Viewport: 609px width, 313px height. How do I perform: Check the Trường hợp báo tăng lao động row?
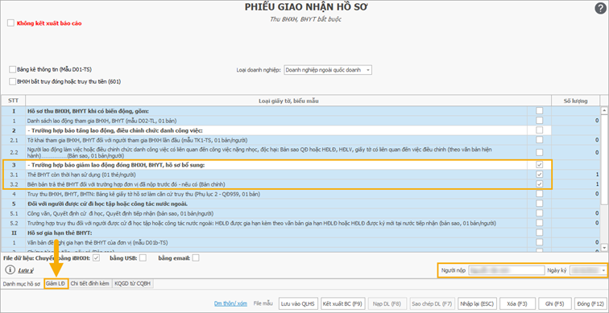[539, 130]
